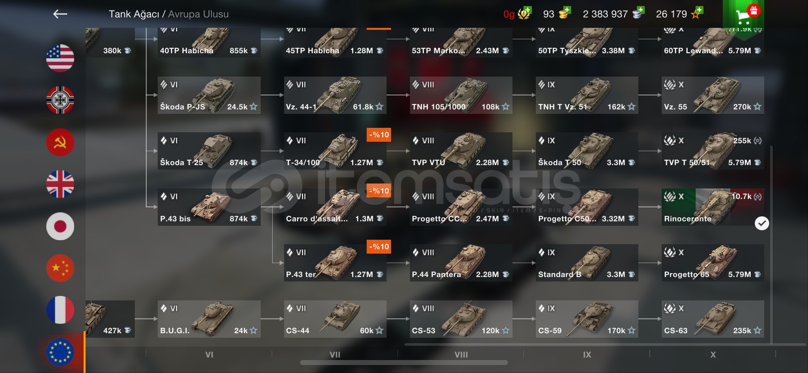Toggle the Rinoceronte checkmark

[762, 223]
